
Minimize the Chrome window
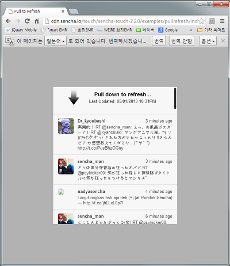[x=200, y=4]
